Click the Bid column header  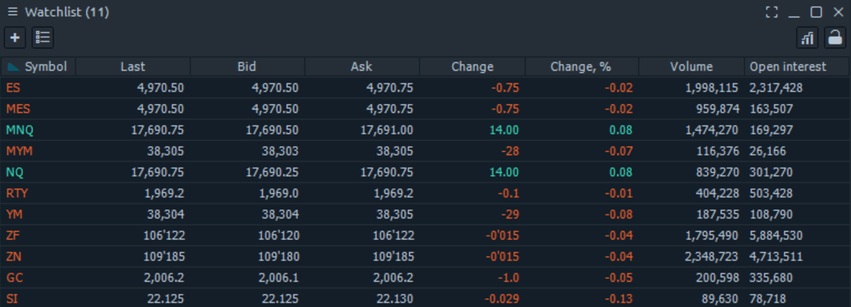tap(247, 66)
